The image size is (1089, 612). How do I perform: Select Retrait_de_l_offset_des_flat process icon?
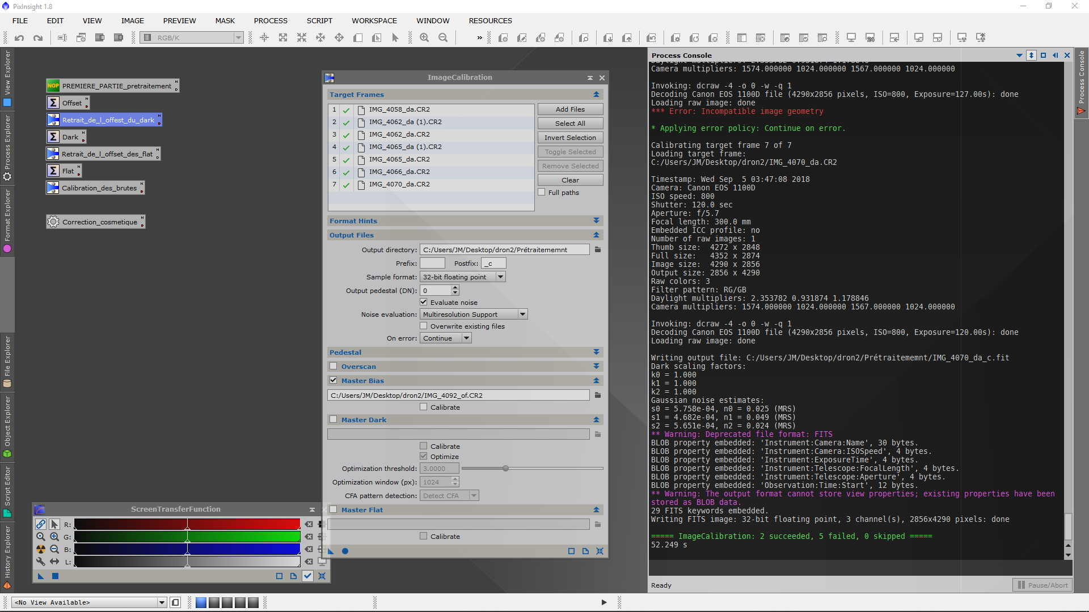click(x=103, y=154)
